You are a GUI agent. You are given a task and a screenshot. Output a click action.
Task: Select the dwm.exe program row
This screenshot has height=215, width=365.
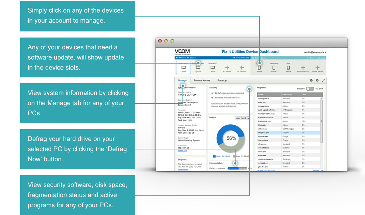click(x=289, y=102)
